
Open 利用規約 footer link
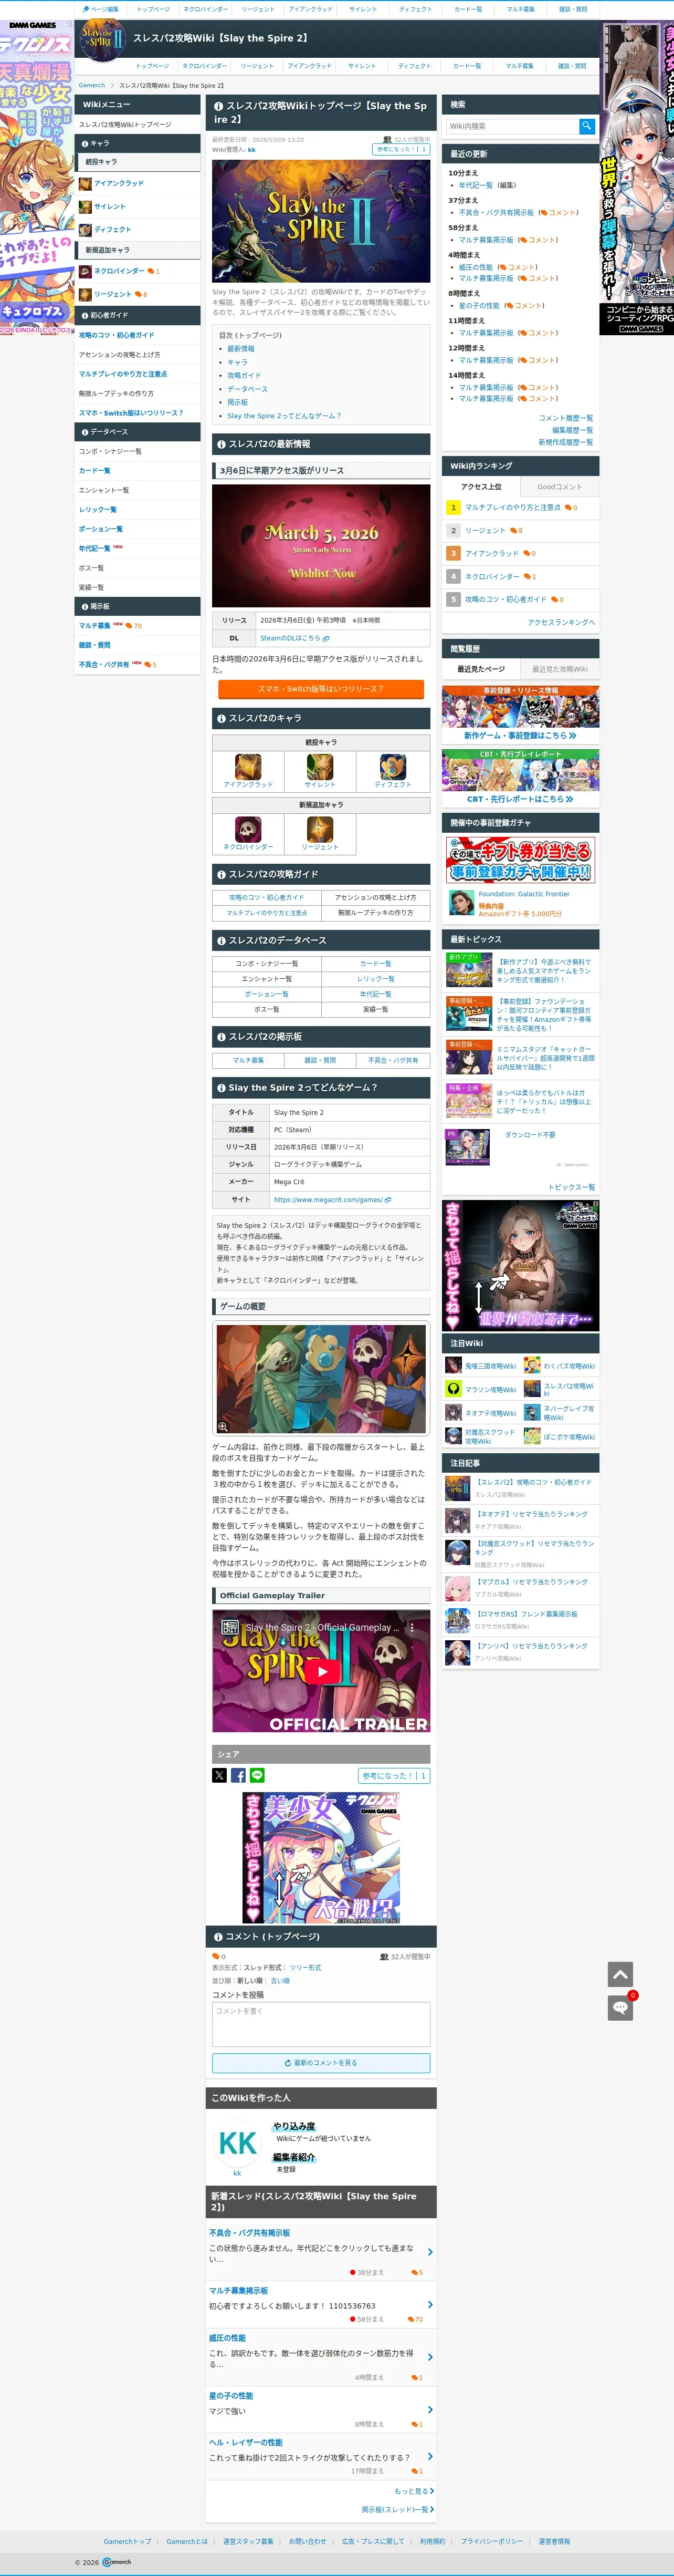pos(433,2541)
